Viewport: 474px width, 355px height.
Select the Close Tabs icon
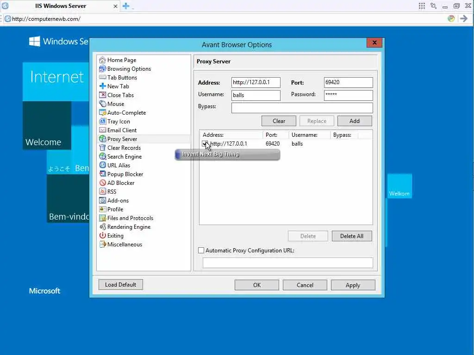[x=102, y=95]
